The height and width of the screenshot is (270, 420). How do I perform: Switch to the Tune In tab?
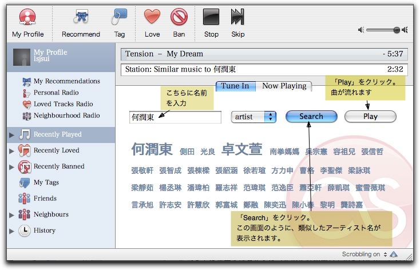[x=235, y=86]
